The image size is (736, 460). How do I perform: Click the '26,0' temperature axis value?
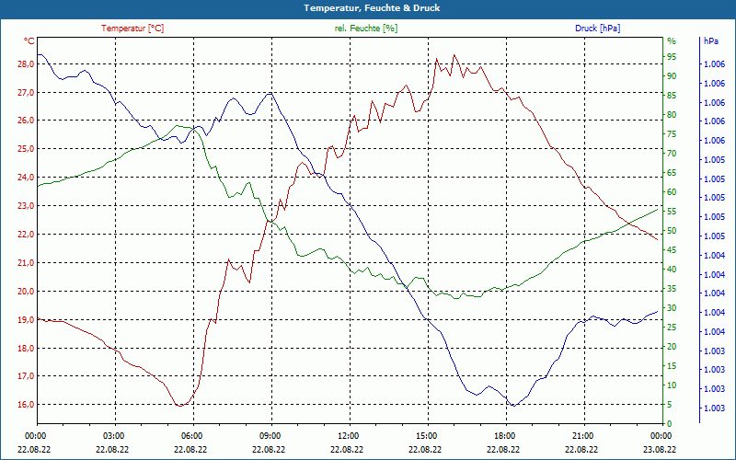click(x=26, y=121)
